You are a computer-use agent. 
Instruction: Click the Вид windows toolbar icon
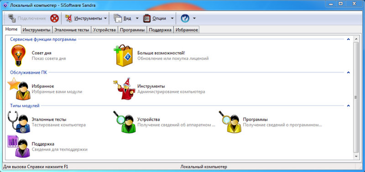[118, 18]
